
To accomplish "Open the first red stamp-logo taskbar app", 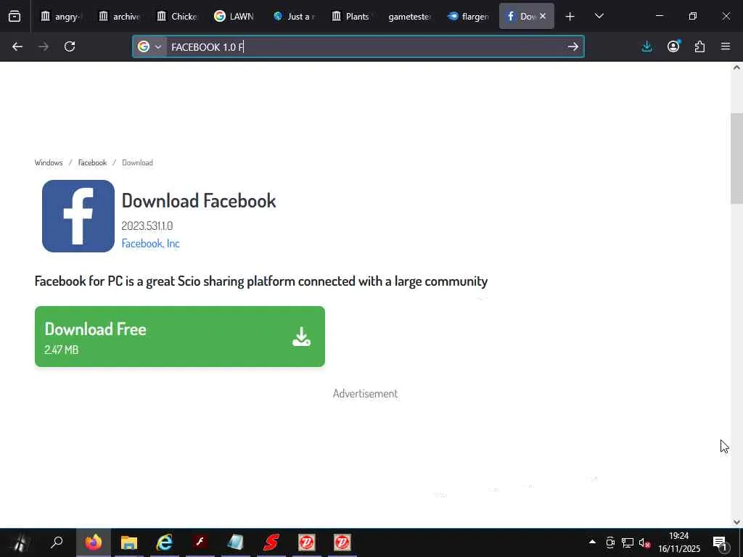I will click(x=307, y=542).
